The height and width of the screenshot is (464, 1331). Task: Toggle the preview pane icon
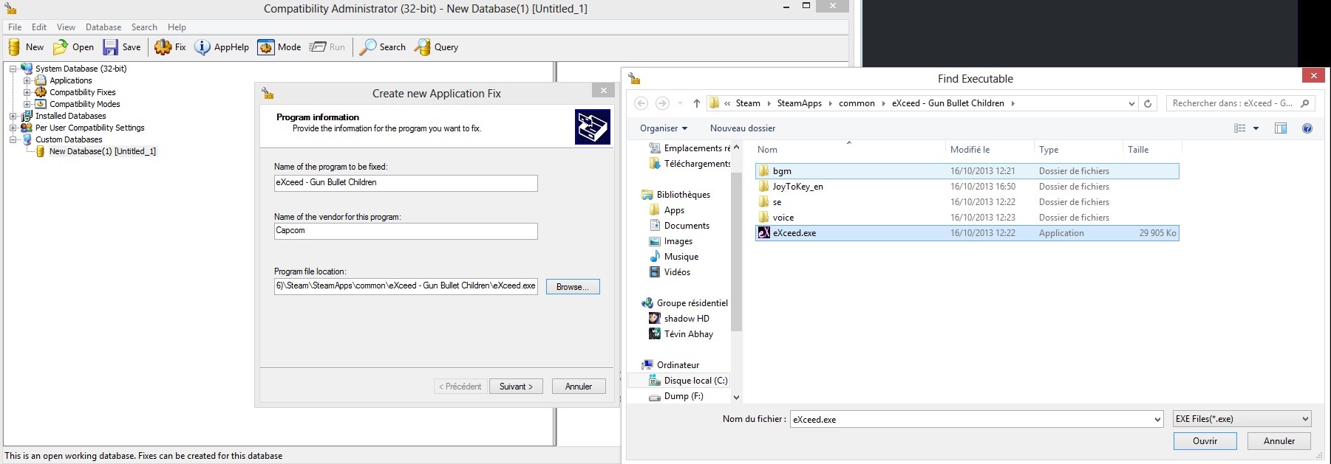pyautogui.click(x=1281, y=128)
